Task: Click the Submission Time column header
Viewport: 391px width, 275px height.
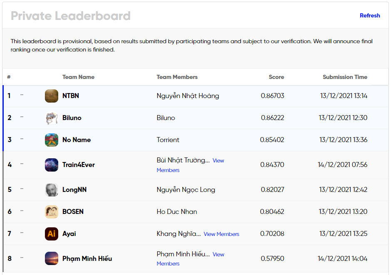Action: (x=345, y=77)
